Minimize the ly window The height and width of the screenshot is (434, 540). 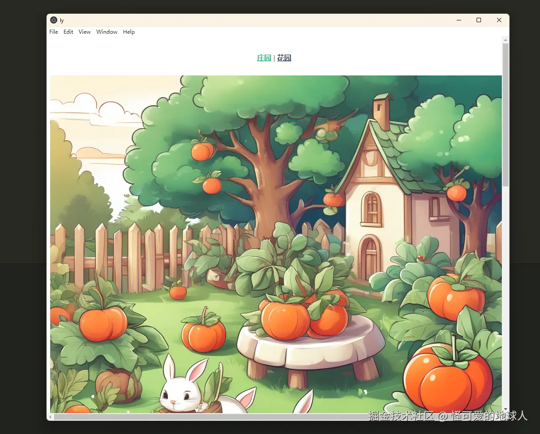[459, 20]
